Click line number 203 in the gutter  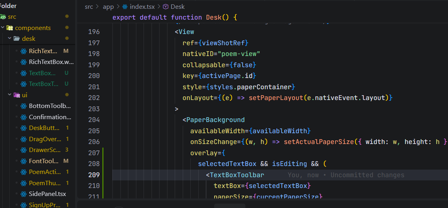94,109
